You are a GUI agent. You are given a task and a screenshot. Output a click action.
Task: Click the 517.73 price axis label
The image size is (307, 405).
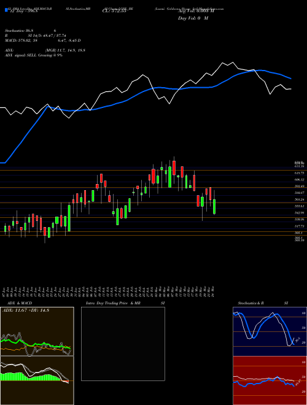299,226
